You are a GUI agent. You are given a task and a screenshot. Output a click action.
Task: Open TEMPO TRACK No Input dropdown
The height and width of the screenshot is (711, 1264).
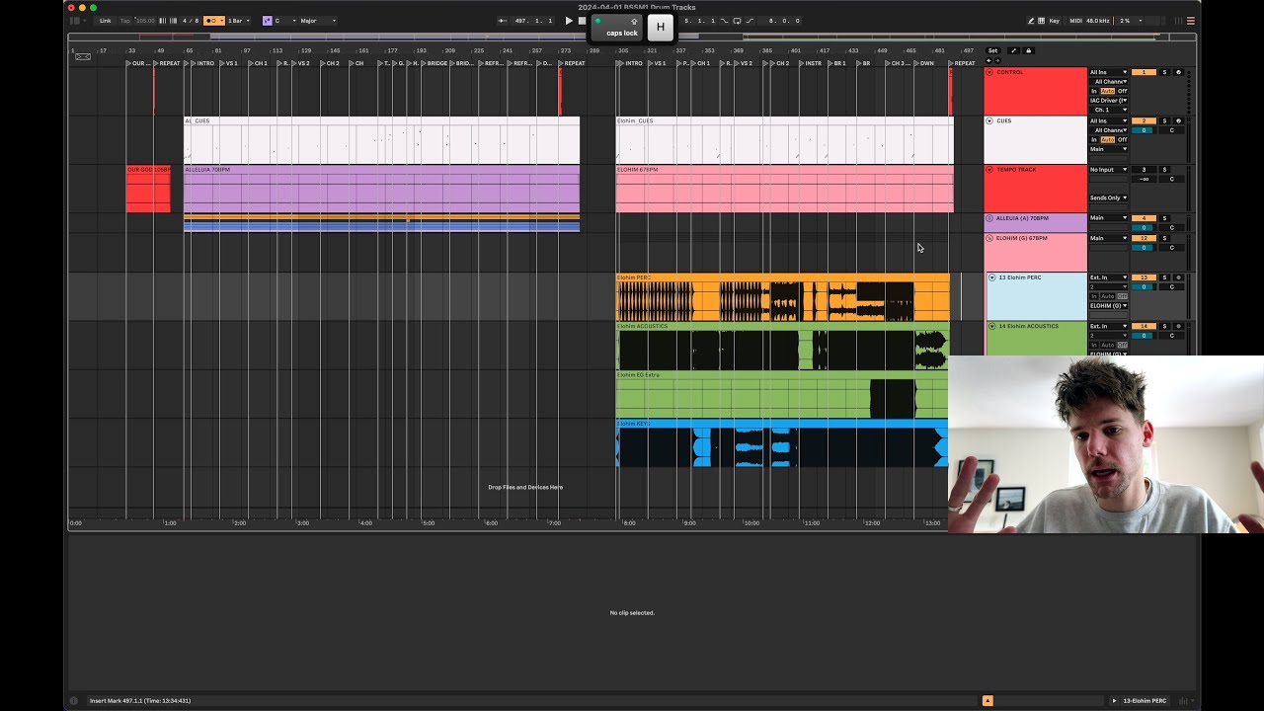tap(1108, 170)
